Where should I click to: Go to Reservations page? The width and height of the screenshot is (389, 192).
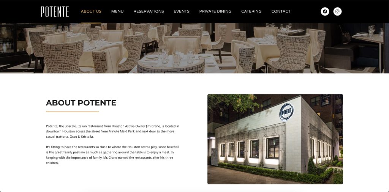coord(149,11)
